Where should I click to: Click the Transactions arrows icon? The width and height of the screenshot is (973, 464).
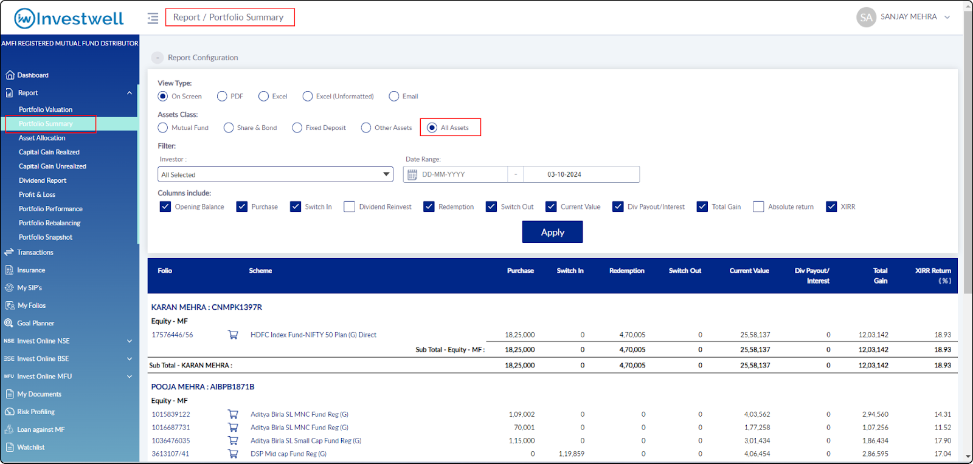click(x=9, y=252)
